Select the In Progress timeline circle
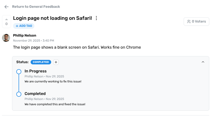210x118 pixels. tap(19, 72)
